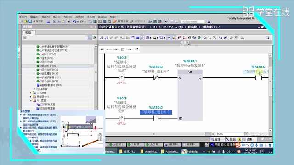
Task: Expand the 工艺对象 folder
Action: (x=31, y=93)
